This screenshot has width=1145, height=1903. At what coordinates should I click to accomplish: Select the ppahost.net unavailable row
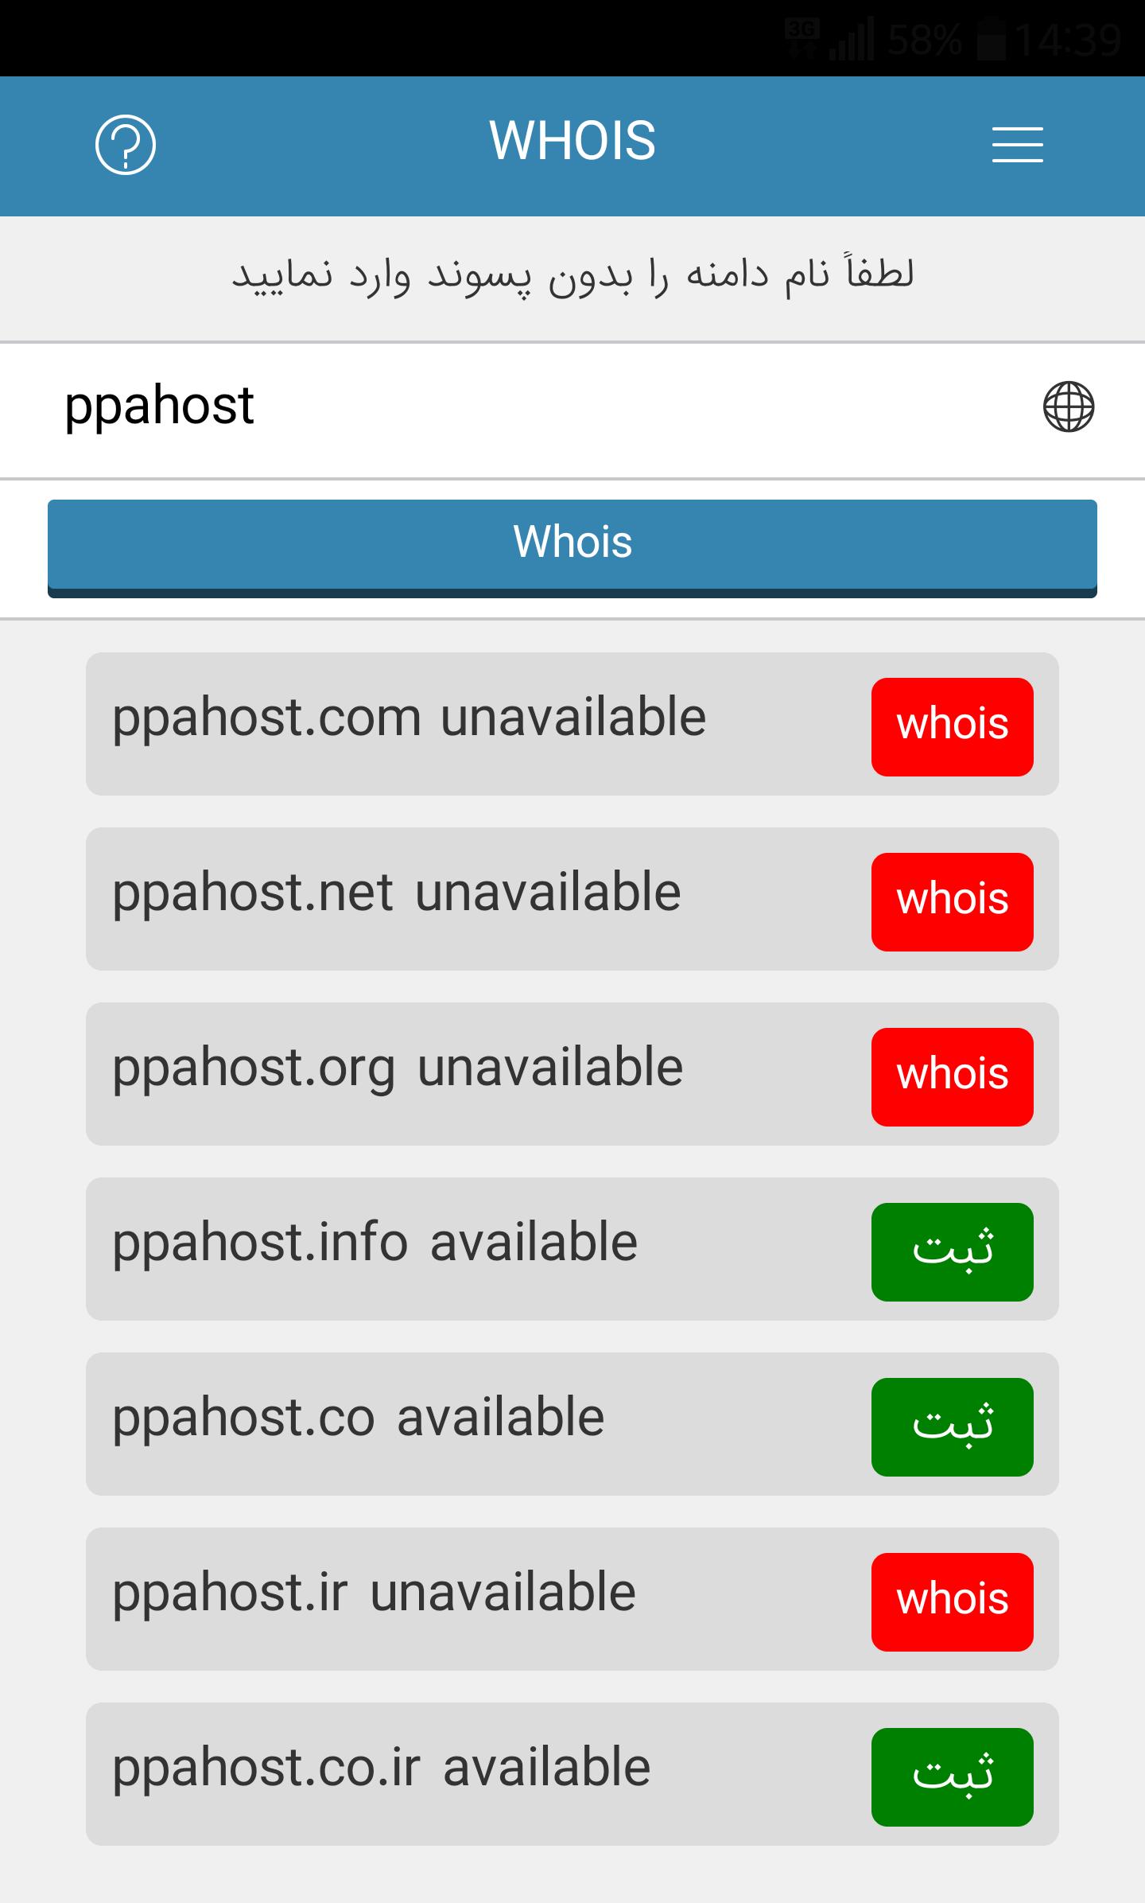pyautogui.click(x=572, y=899)
